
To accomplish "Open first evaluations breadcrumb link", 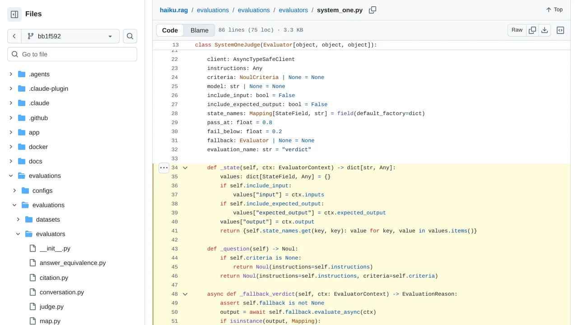I will tap(213, 10).
